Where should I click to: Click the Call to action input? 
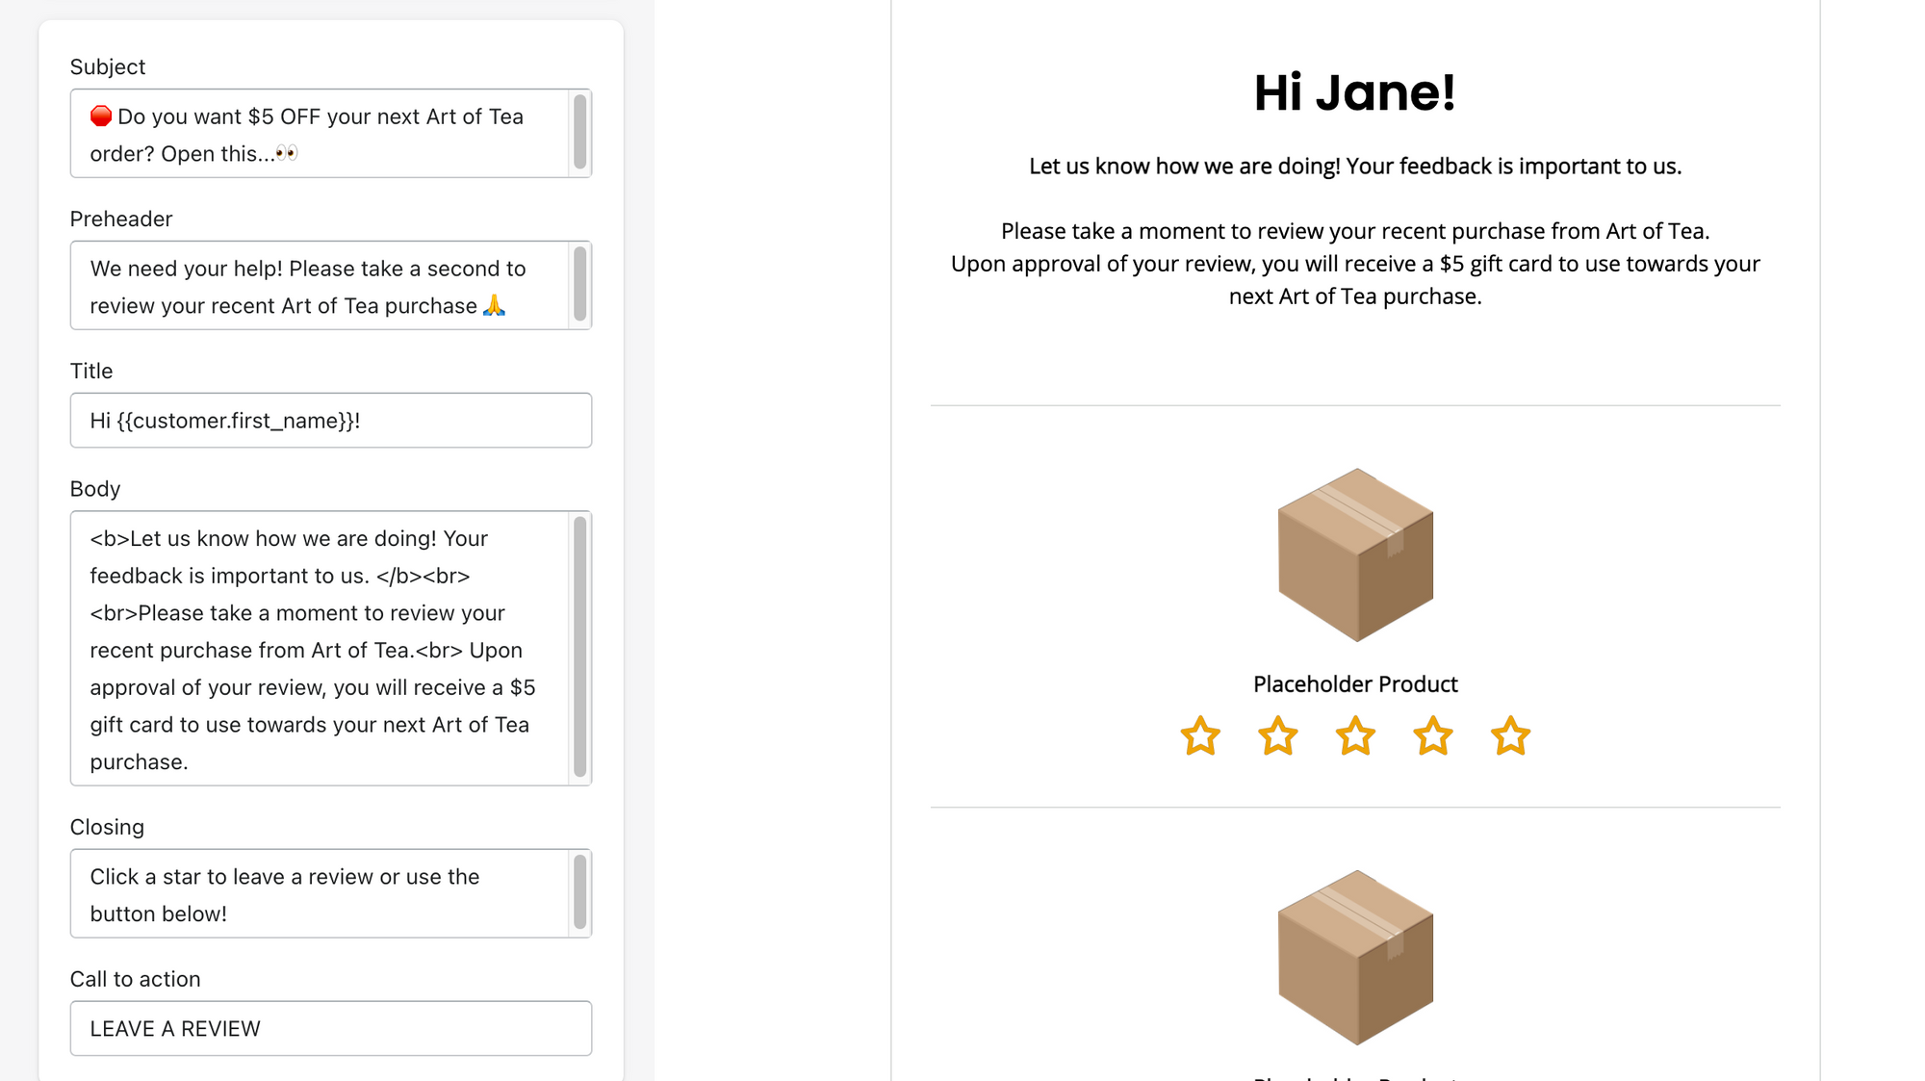click(x=330, y=1029)
